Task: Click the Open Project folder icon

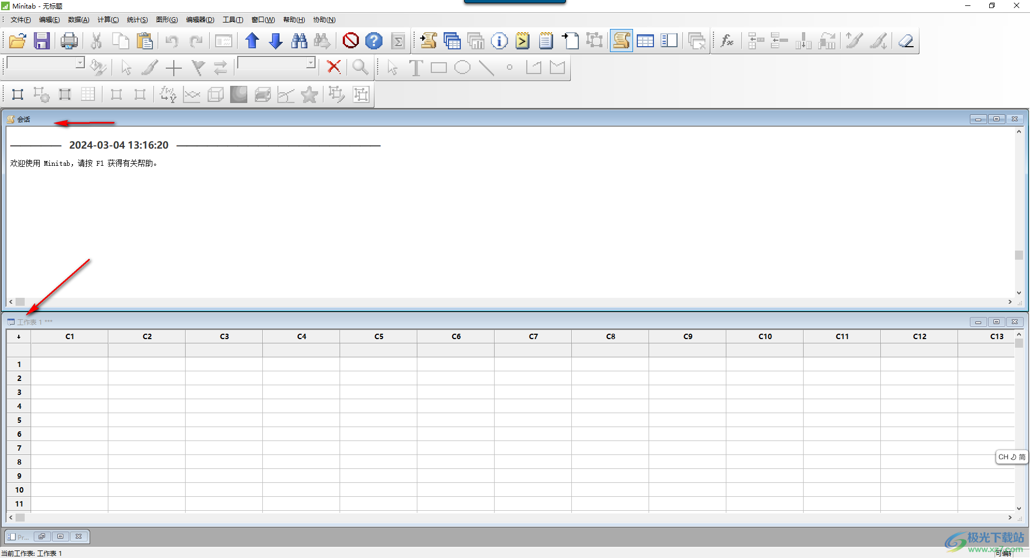Action: click(x=18, y=41)
